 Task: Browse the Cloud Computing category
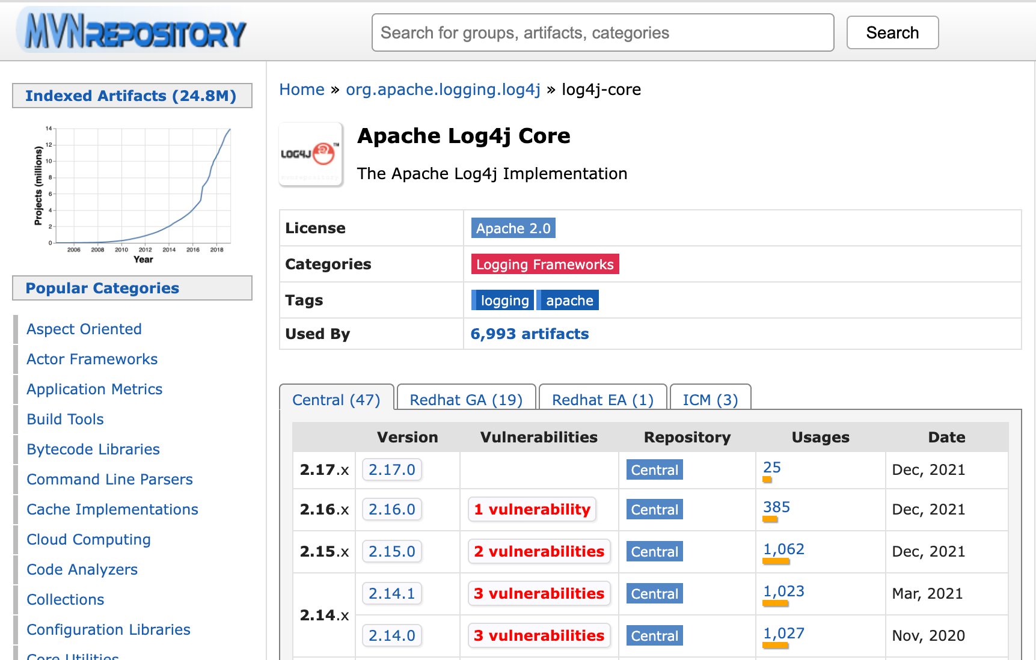click(88, 540)
